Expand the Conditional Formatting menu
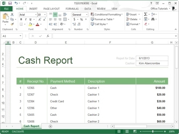 [x=107, y=15]
